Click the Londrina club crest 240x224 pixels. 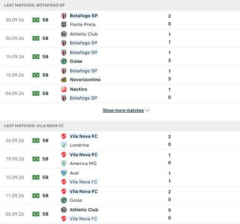pos(64,145)
